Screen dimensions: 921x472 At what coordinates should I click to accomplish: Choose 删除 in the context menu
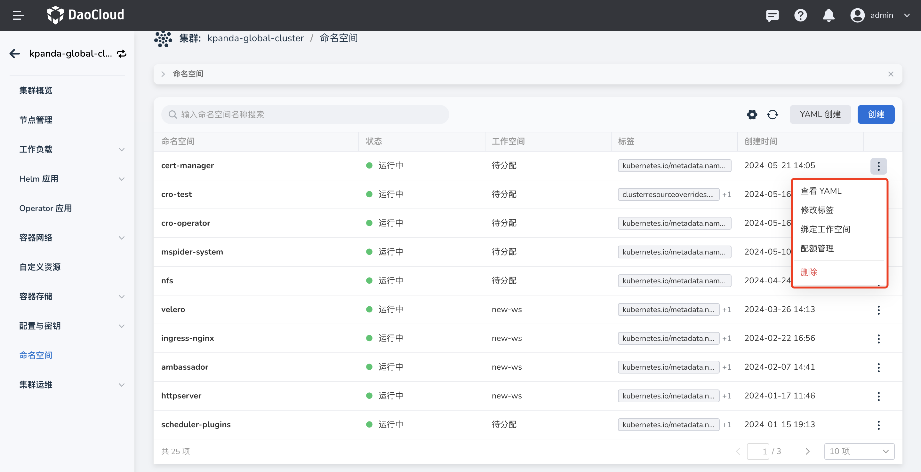[x=809, y=272]
